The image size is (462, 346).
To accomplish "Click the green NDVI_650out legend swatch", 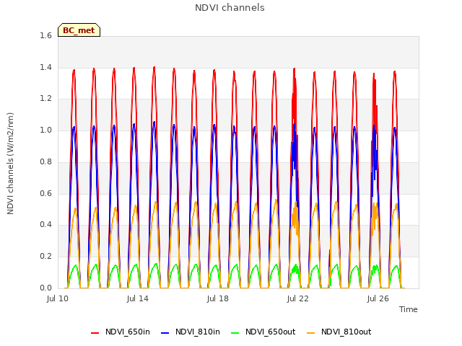I will click(235, 333).
